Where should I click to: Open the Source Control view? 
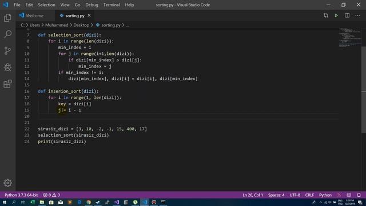click(7, 51)
